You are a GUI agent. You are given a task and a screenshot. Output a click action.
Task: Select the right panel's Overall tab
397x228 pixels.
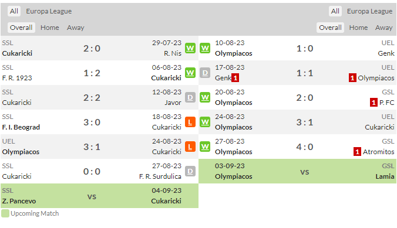(x=330, y=28)
